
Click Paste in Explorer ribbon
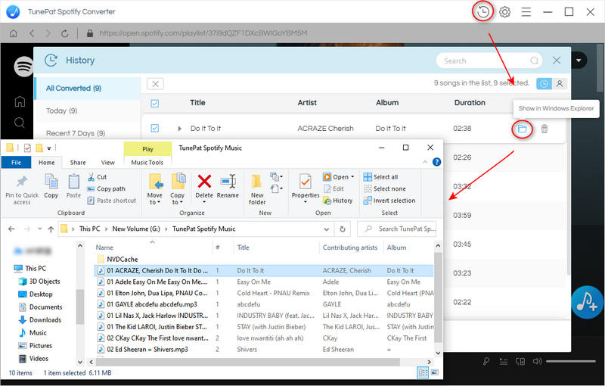point(73,185)
